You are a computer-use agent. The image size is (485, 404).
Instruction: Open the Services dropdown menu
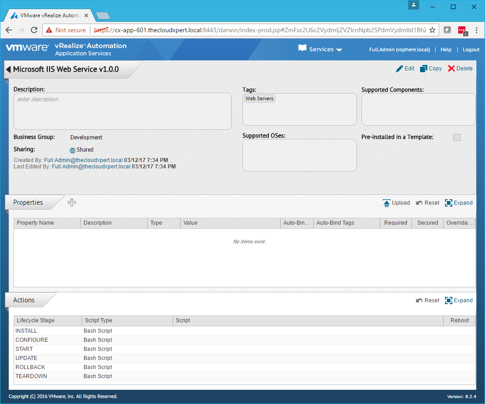(320, 49)
